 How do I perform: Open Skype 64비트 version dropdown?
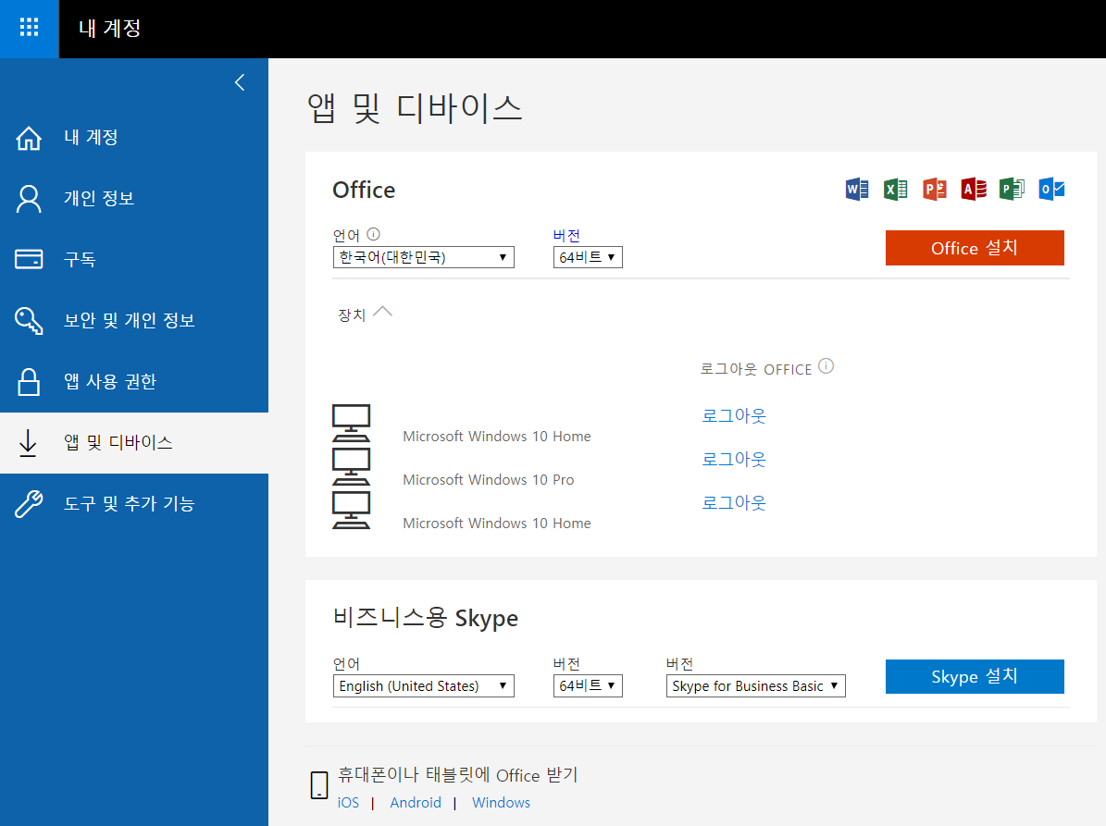(x=588, y=685)
